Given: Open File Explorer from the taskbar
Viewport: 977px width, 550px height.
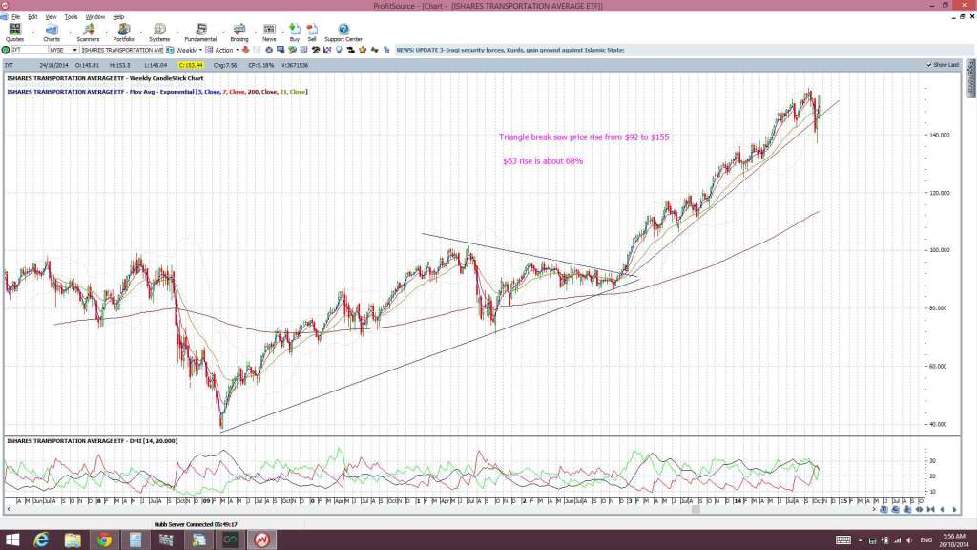Looking at the screenshot, I should (73, 540).
